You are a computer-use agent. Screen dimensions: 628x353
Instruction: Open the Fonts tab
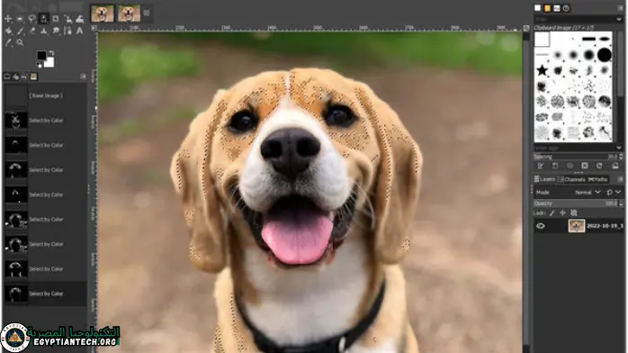pos(557,8)
